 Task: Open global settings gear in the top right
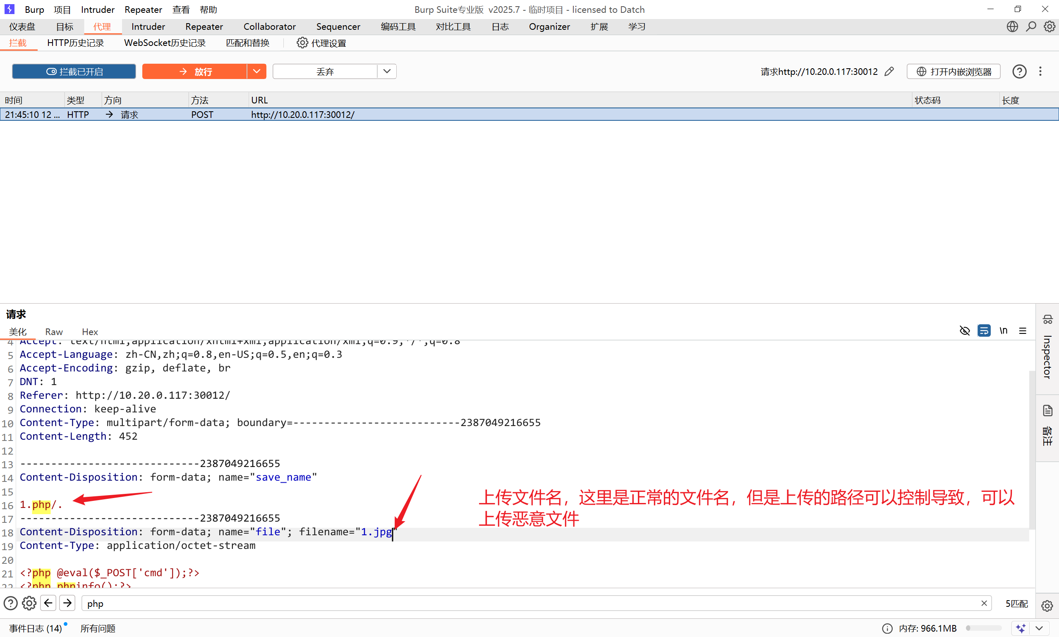coord(1049,26)
